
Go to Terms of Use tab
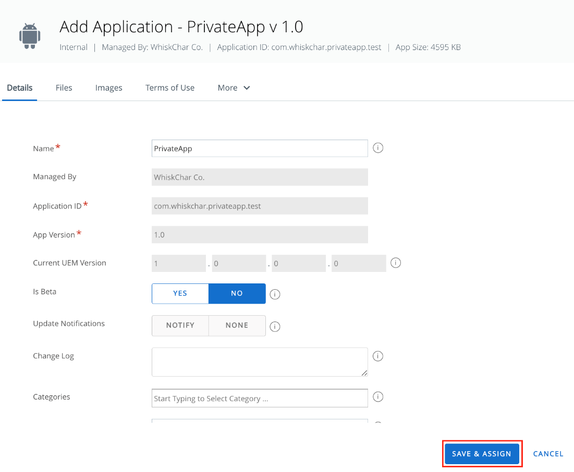(x=170, y=88)
